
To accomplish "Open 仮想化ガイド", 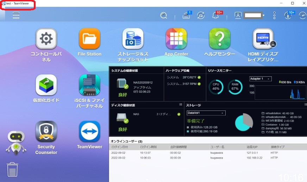I will (x=46, y=85).
